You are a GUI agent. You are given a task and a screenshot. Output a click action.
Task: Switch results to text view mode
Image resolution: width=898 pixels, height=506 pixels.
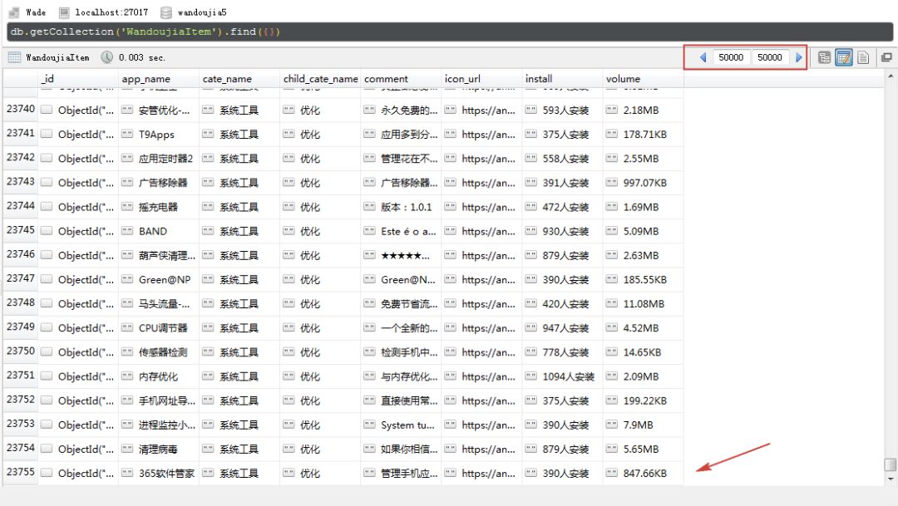coord(865,56)
